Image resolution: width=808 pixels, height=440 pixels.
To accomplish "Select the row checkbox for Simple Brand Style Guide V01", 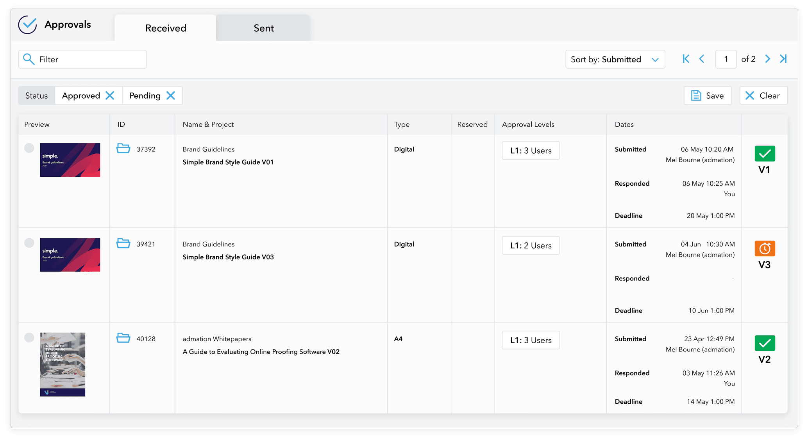I will coord(29,148).
